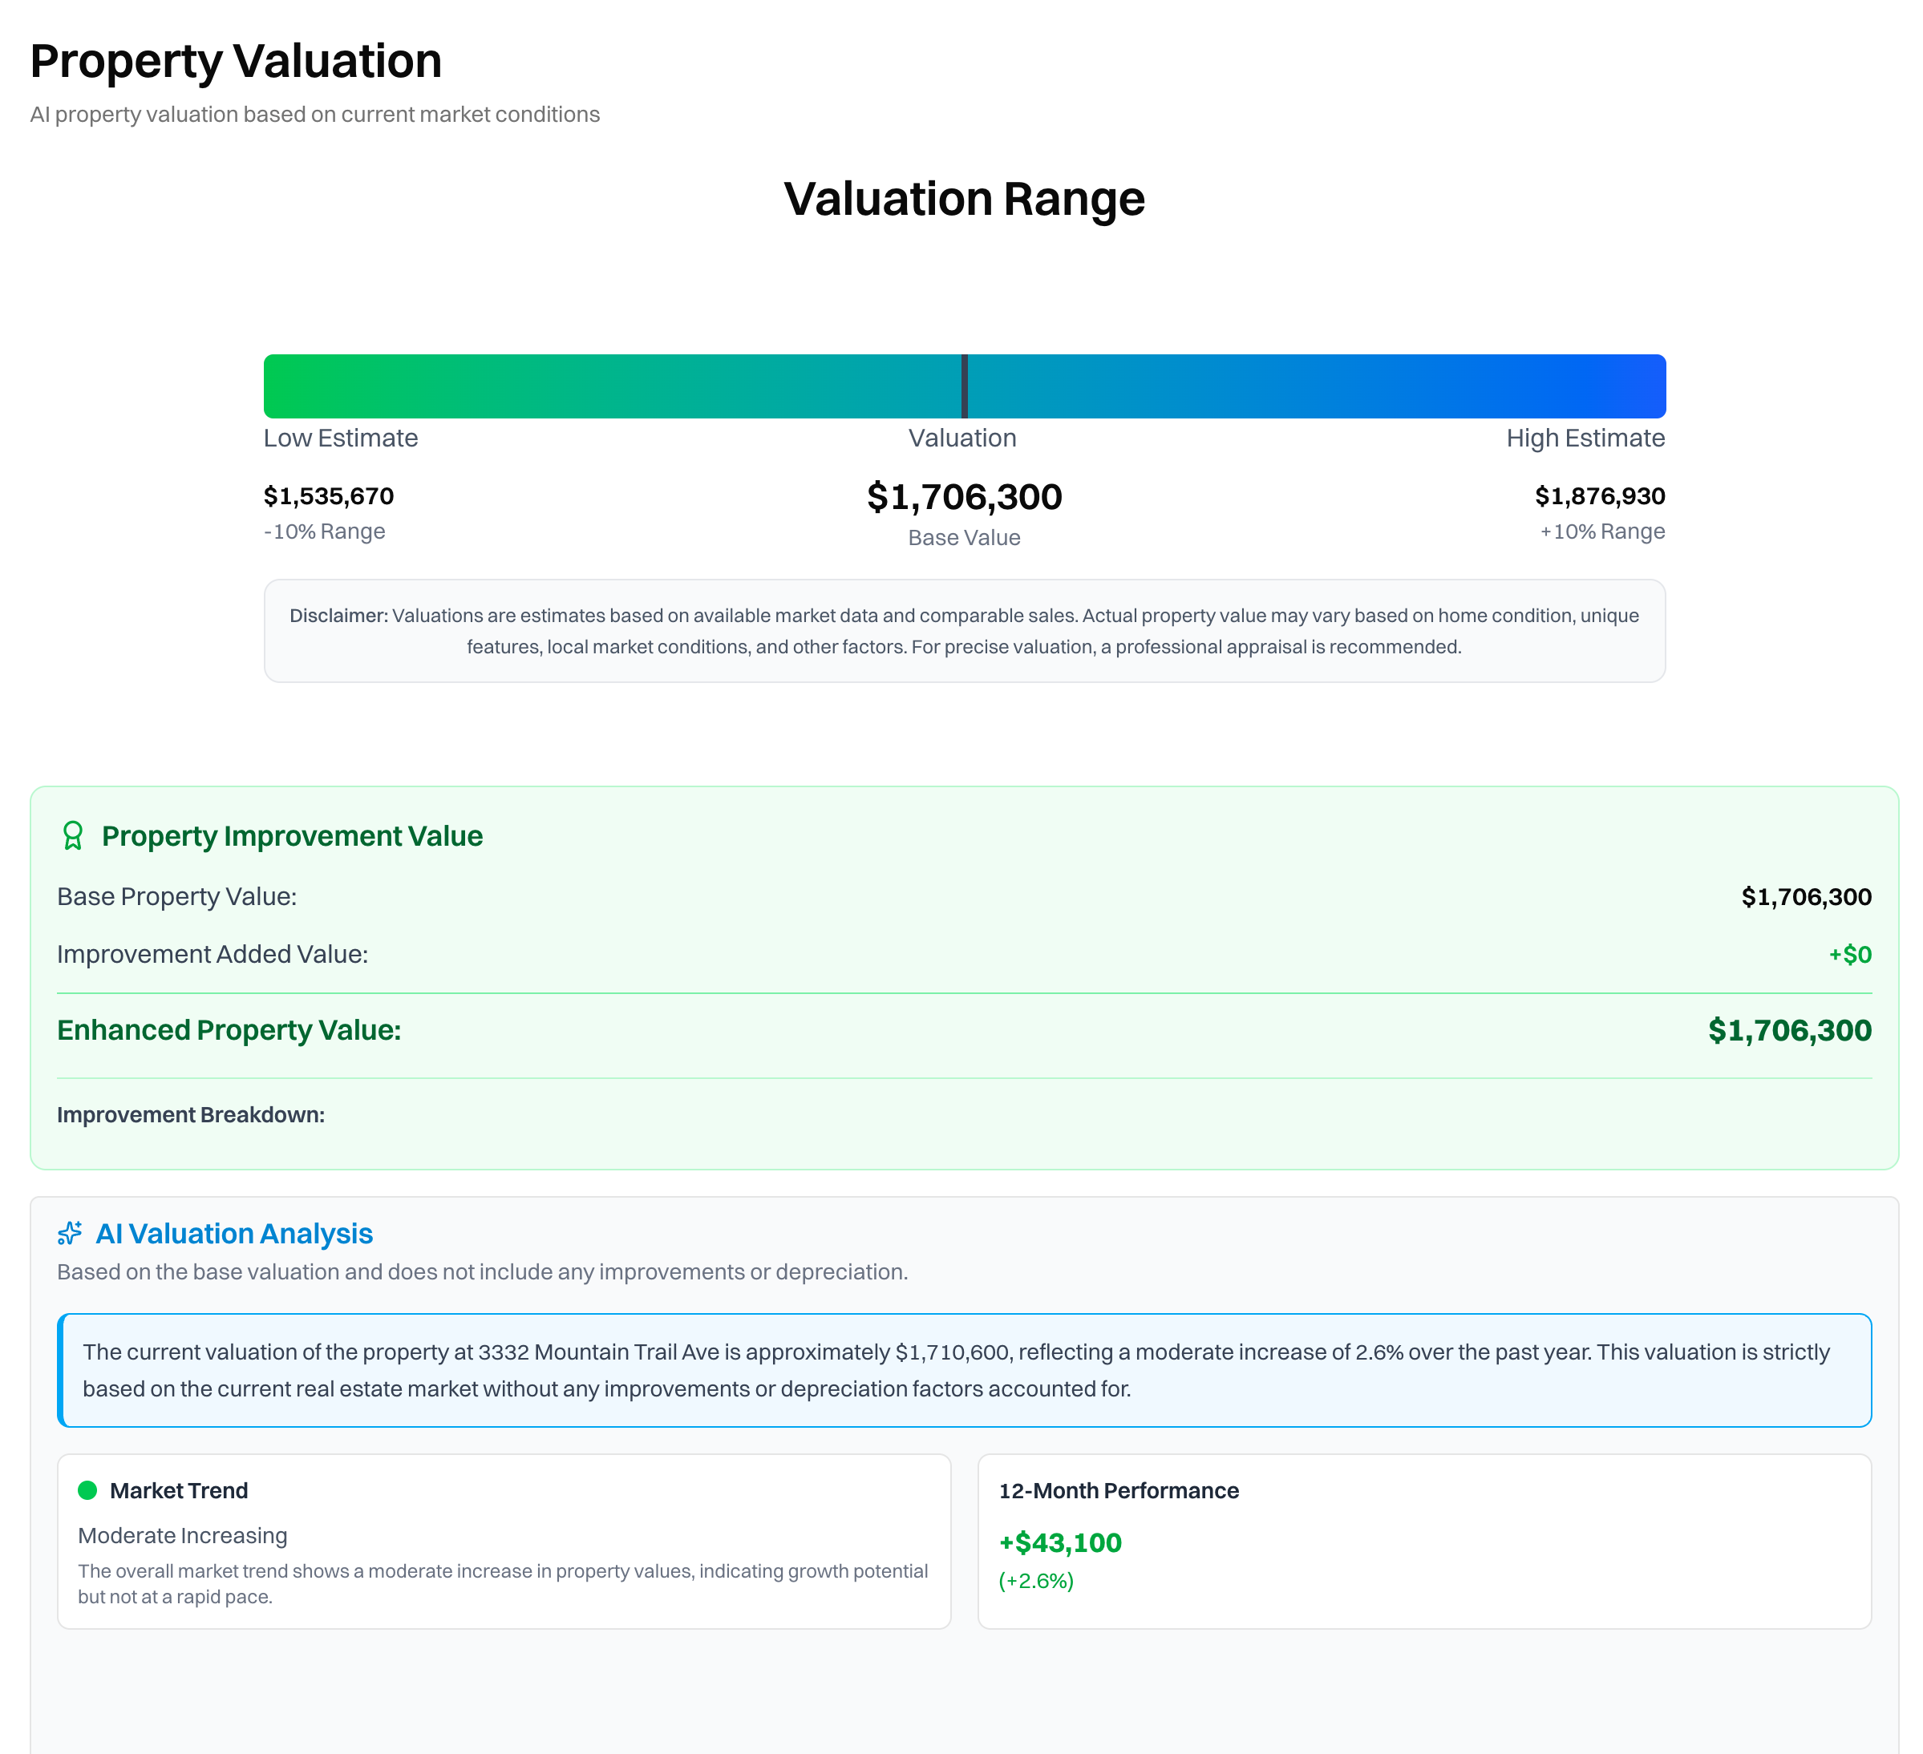Click the $1,876,930 high estimate figure
The width and height of the screenshot is (1923, 1754).
tap(1599, 496)
